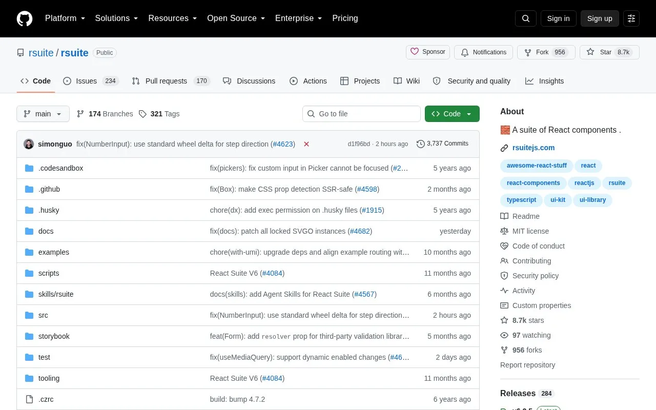Focus the Go to file input
The image size is (656, 410).
click(x=361, y=114)
